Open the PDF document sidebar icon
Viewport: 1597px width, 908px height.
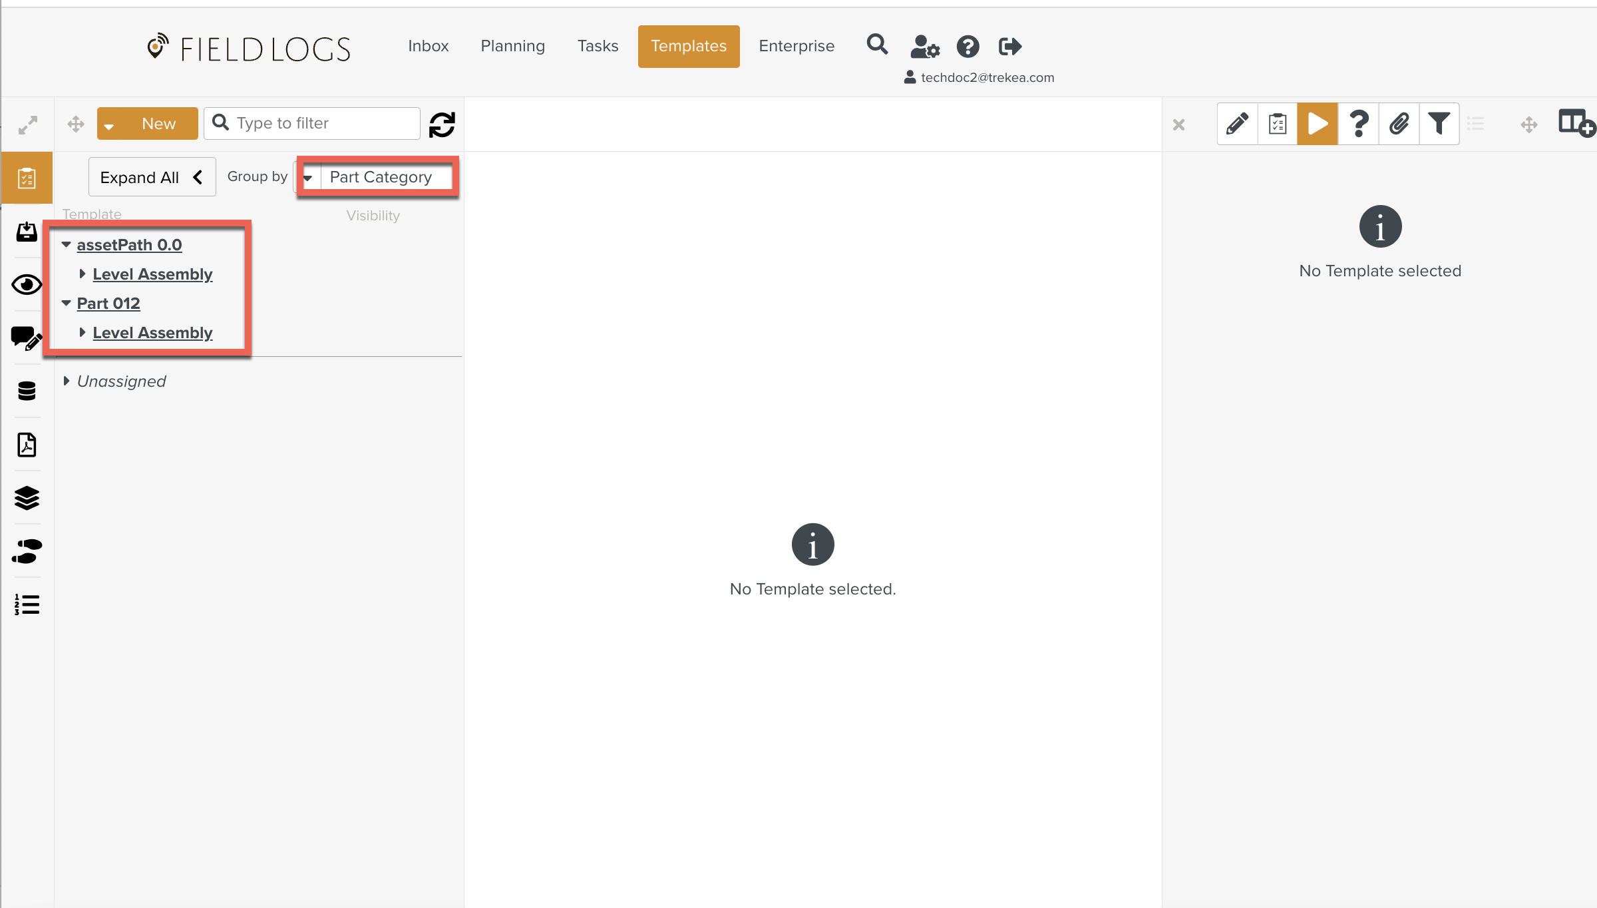(x=27, y=445)
